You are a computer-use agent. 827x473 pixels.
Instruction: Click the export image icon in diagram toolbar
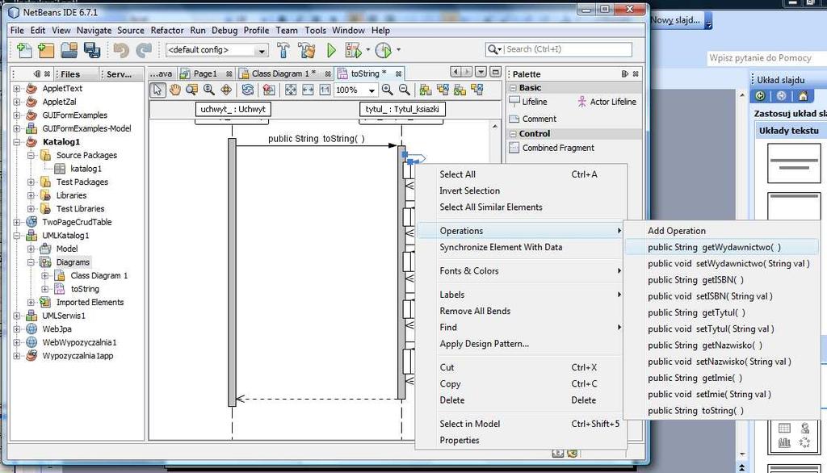(x=268, y=90)
